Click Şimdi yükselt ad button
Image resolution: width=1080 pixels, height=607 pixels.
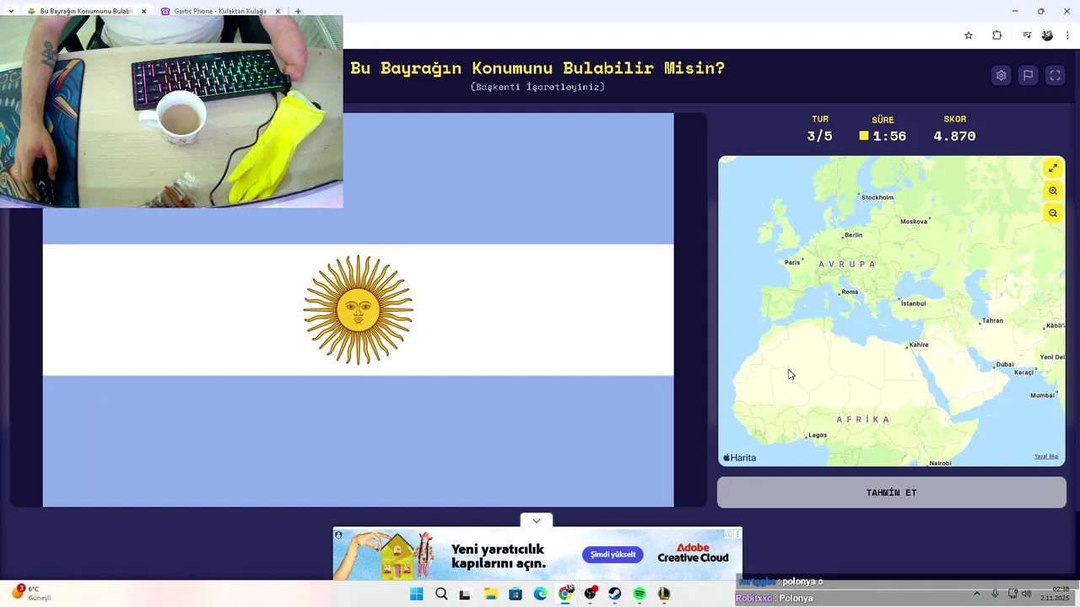click(x=613, y=554)
